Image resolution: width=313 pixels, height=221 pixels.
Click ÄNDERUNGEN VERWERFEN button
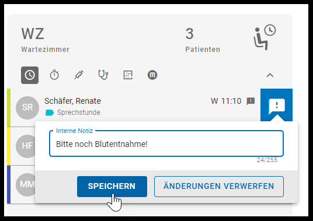pyautogui.click(x=219, y=187)
